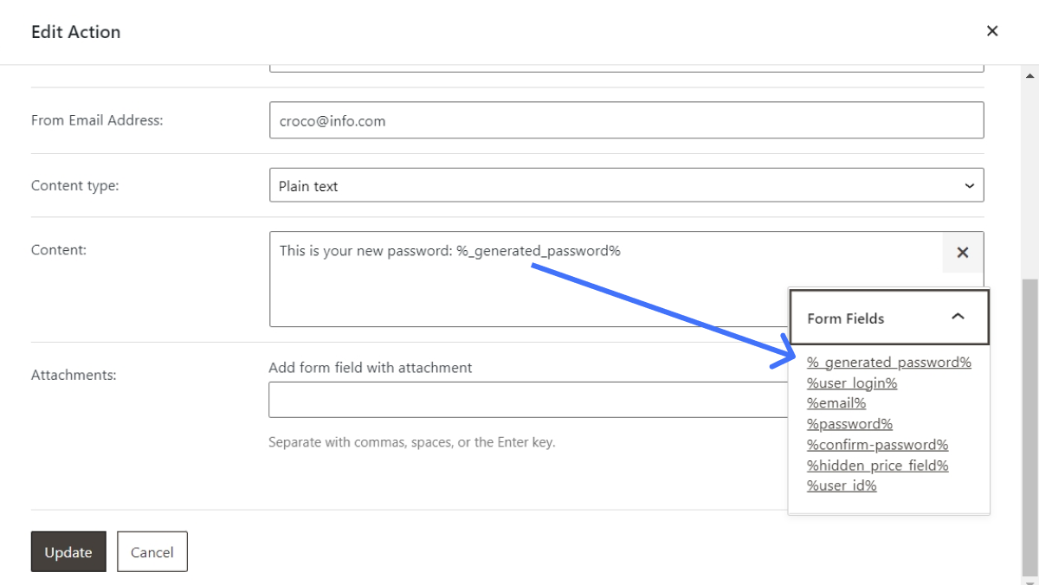Click the dialog's vertical scrollbar thumb

(1029, 424)
